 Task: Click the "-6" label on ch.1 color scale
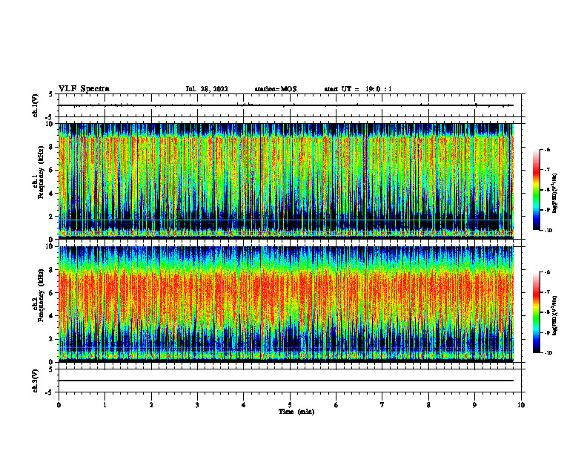[x=547, y=149]
